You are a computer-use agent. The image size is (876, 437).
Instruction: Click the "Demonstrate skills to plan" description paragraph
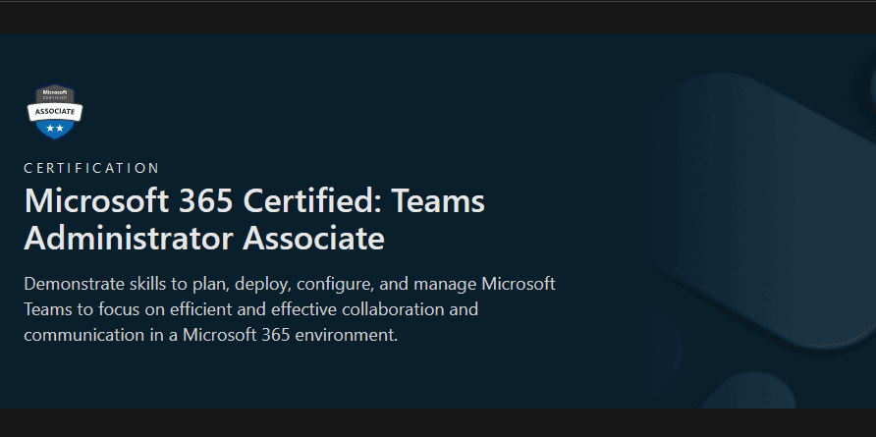(290, 309)
